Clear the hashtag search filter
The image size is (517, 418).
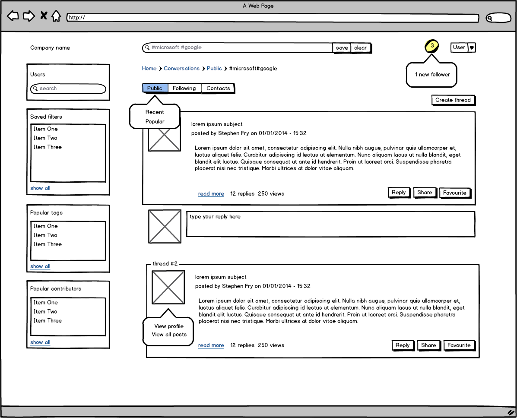[360, 48]
